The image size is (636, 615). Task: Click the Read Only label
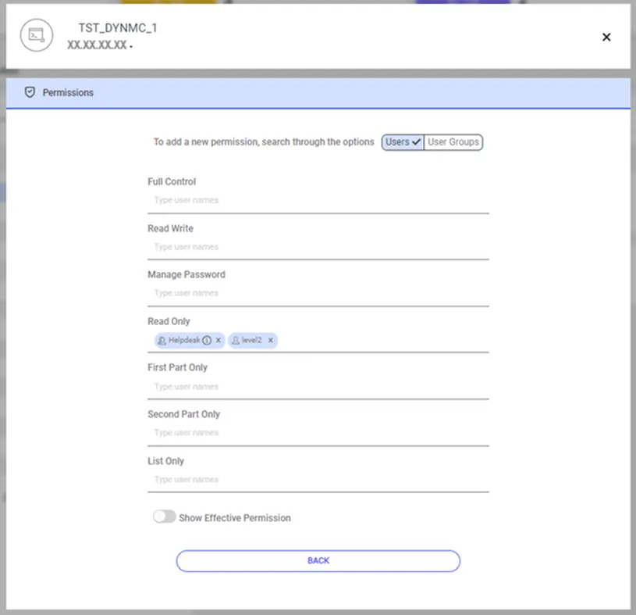click(169, 321)
